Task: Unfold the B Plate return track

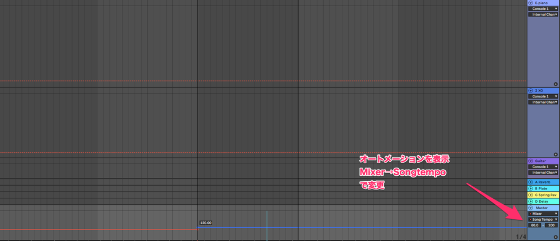Action: (530, 188)
